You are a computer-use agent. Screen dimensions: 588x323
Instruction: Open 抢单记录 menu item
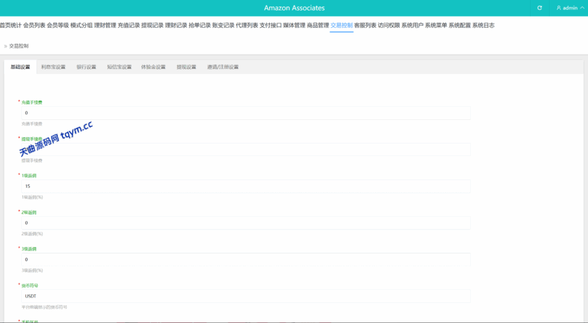coord(199,25)
